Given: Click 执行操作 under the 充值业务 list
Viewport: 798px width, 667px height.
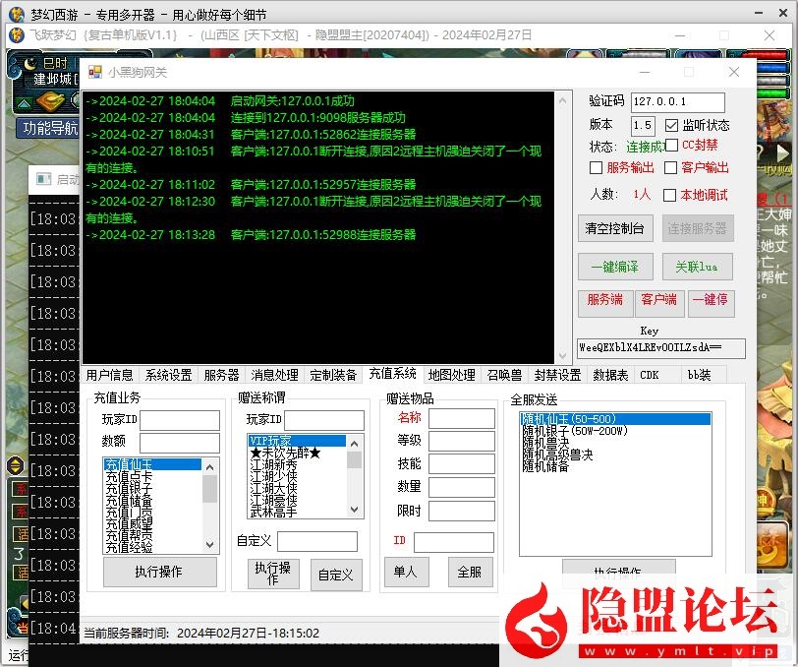Looking at the screenshot, I should point(160,572).
